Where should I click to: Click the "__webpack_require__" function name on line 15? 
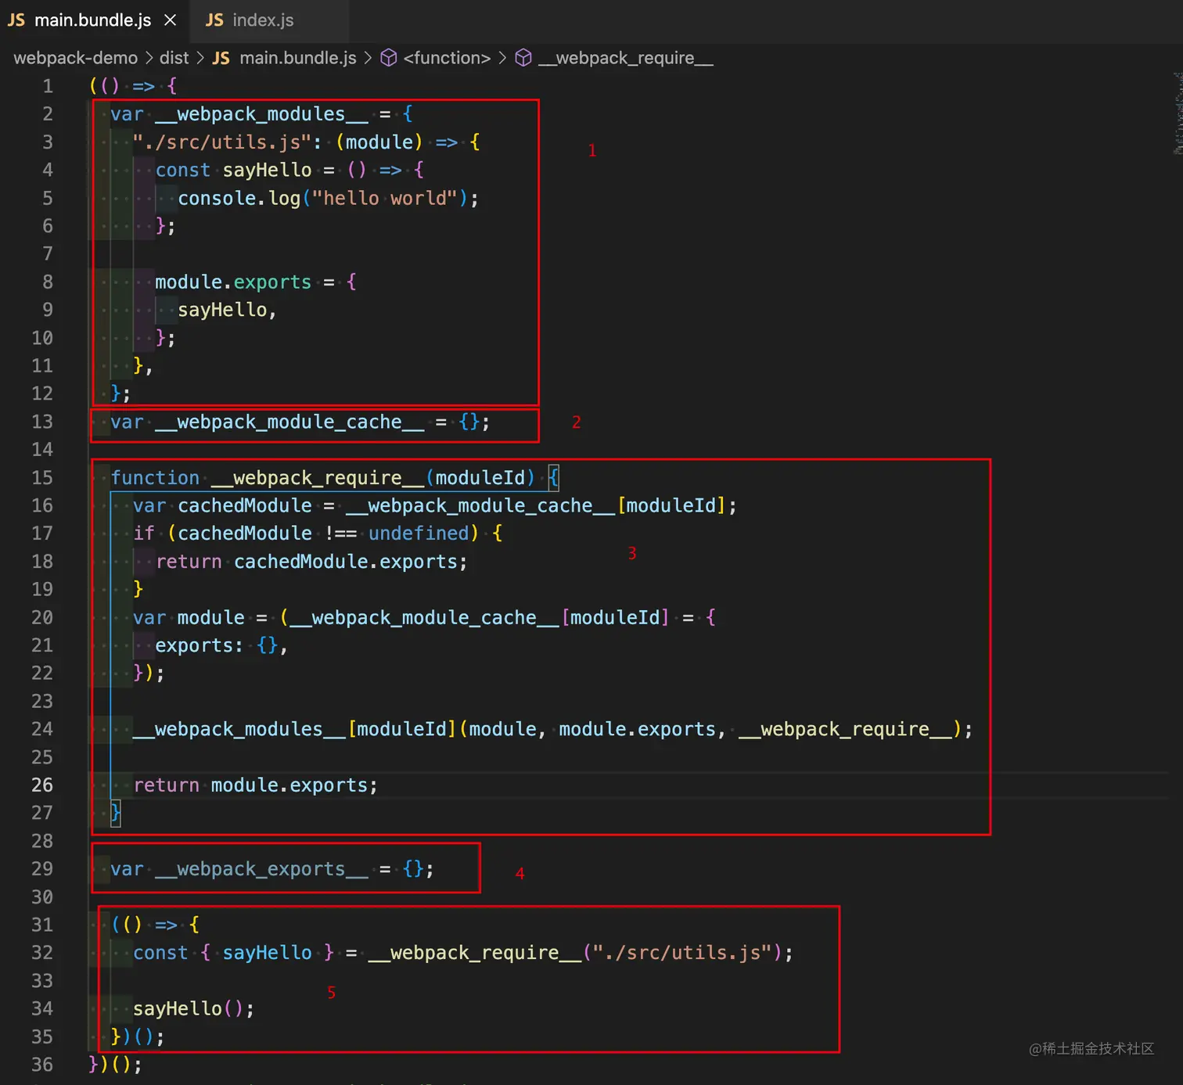tap(318, 478)
